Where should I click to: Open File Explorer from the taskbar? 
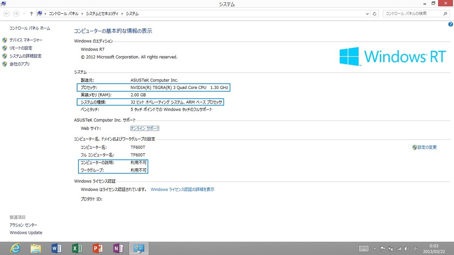(36, 248)
